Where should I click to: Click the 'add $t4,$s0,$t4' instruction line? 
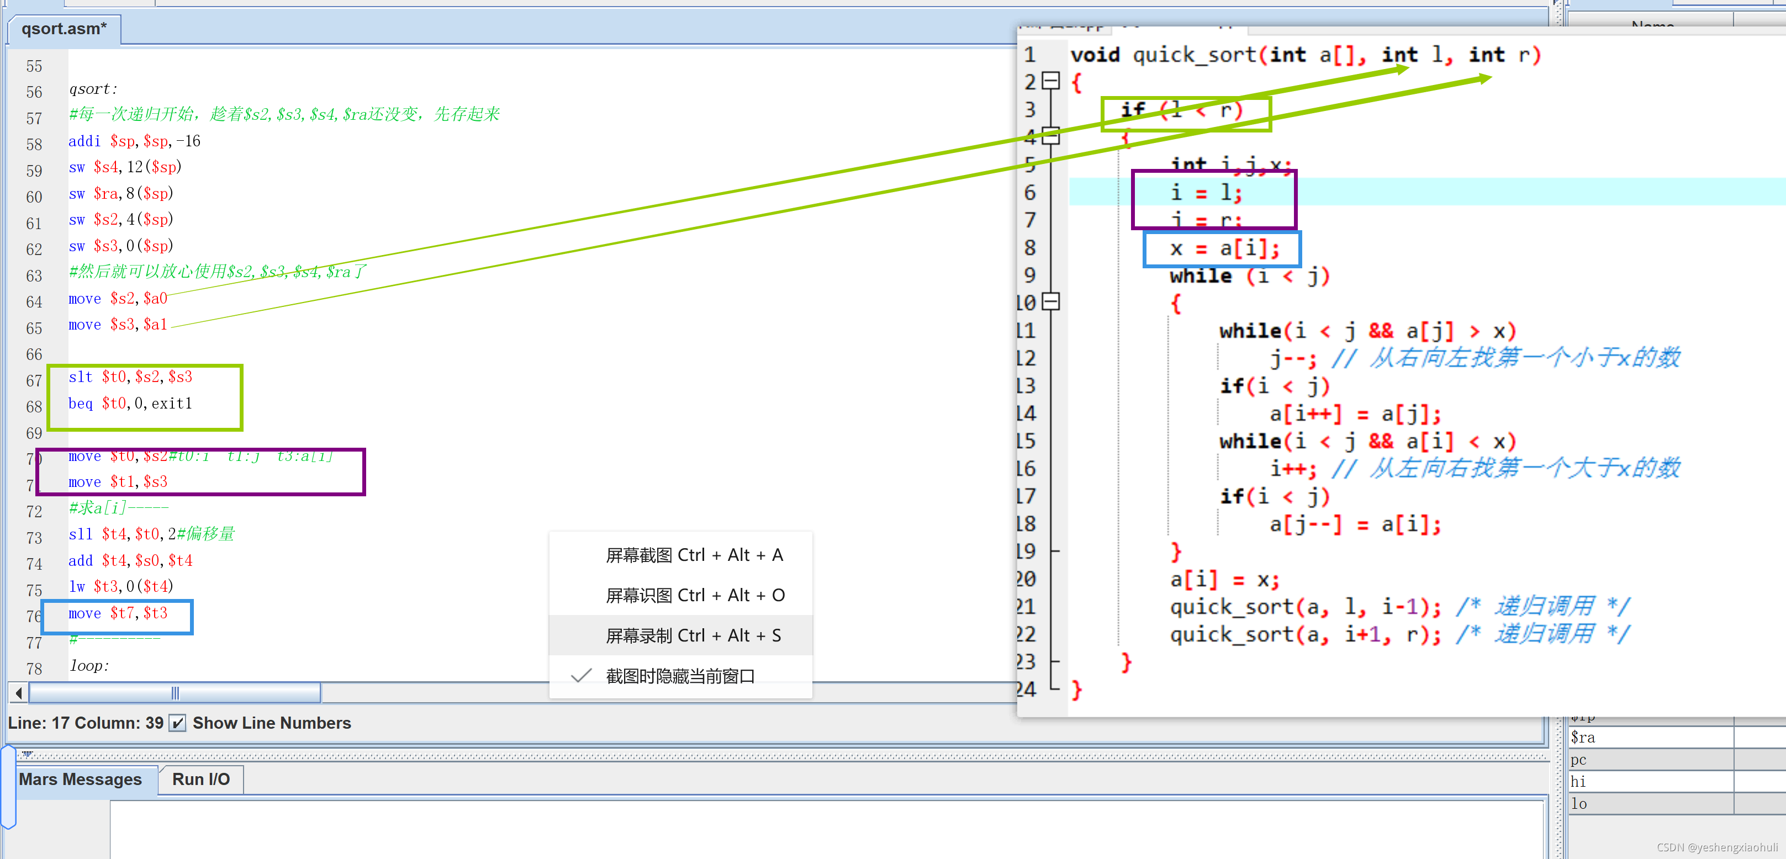click(130, 560)
